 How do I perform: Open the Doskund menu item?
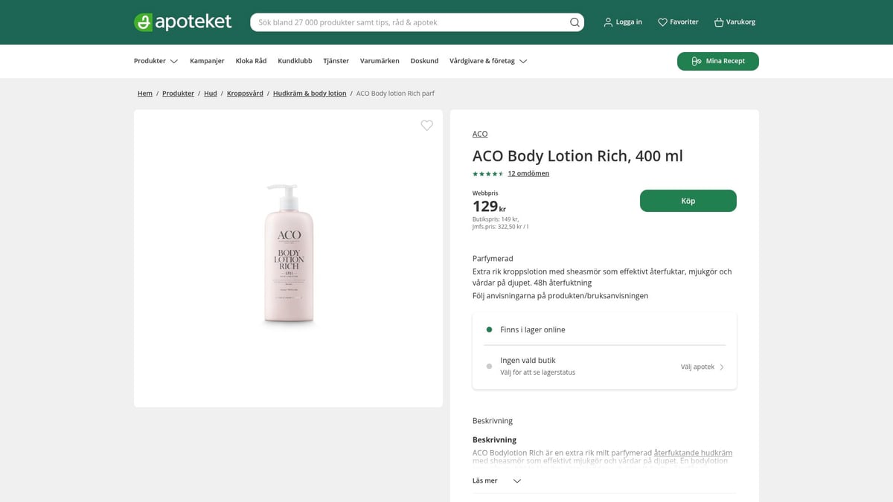pos(424,61)
